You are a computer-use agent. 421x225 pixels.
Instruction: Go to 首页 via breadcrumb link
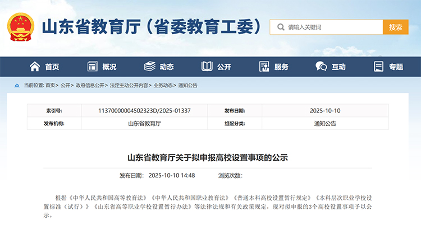click(51, 86)
